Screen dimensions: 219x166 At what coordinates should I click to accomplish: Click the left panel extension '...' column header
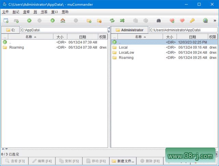[5, 37]
